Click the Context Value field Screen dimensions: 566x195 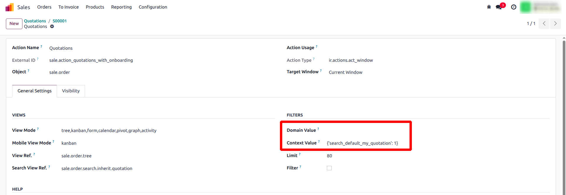(x=362, y=143)
